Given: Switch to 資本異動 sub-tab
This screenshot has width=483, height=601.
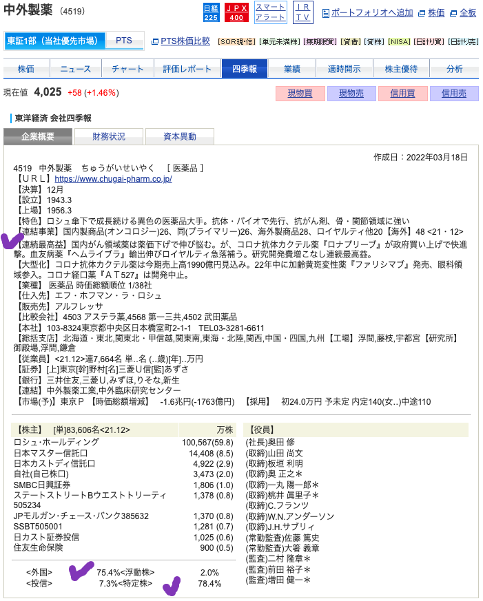Looking at the screenshot, I should (180, 136).
